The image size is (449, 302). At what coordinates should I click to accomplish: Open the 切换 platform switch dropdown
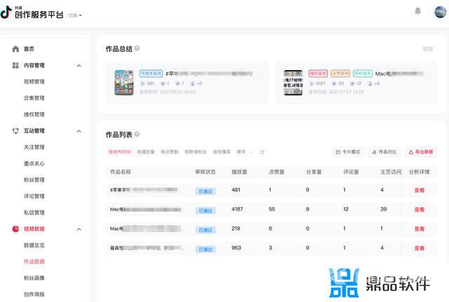[x=75, y=15]
